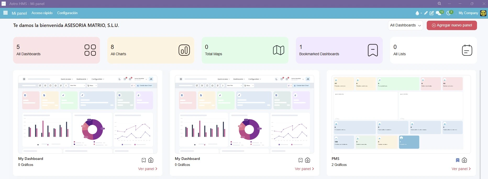This screenshot has height=179, width=488.
Task: Open the apps grid launcher icon
Action: [x=5, y=13]
